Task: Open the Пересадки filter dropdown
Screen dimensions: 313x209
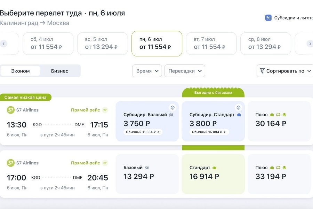Action: coord(185,71)
